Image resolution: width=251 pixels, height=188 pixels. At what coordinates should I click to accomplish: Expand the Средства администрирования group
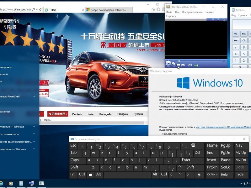(x=34, y=142)
